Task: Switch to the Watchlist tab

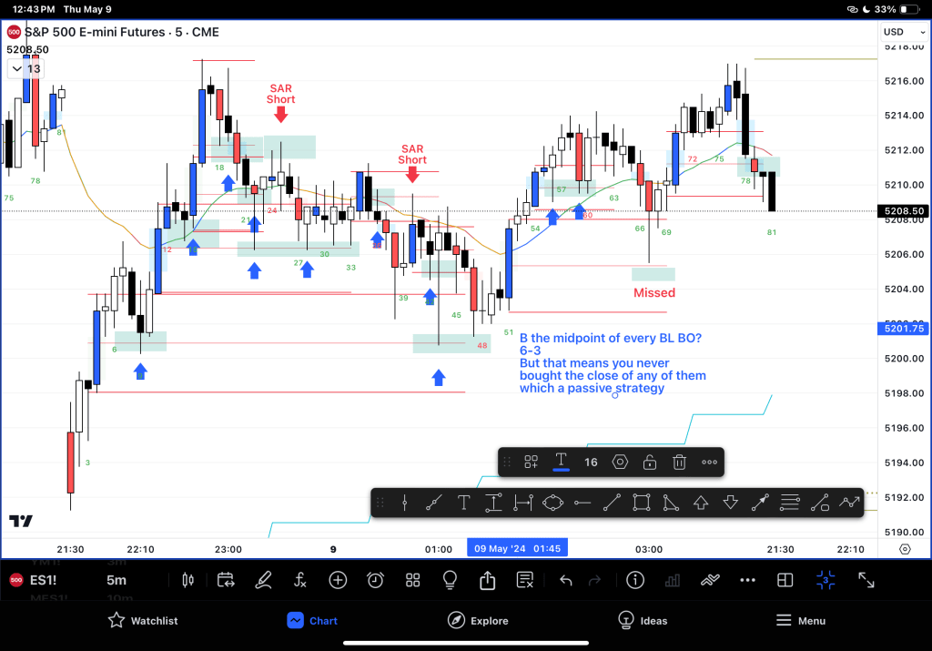Action: pos(142,620)
